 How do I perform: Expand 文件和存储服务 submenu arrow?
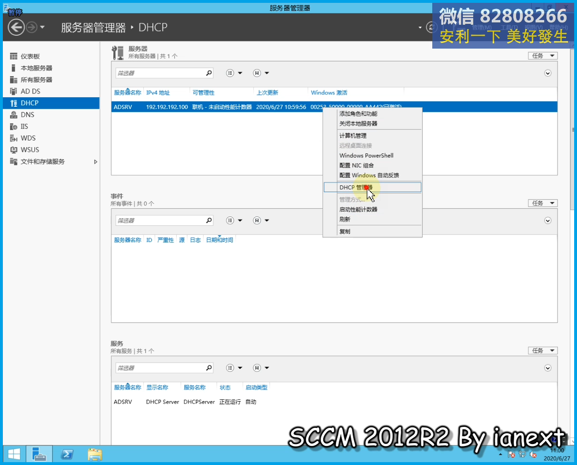95,162
